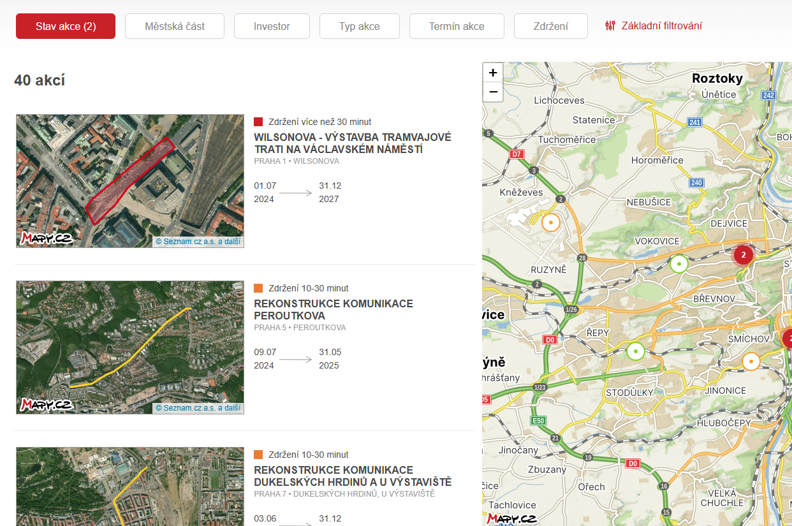Click the Roztoky label on the map
The height and width of the screenshot is (526, 792).
pyautogui.click(x=717, y=78)
